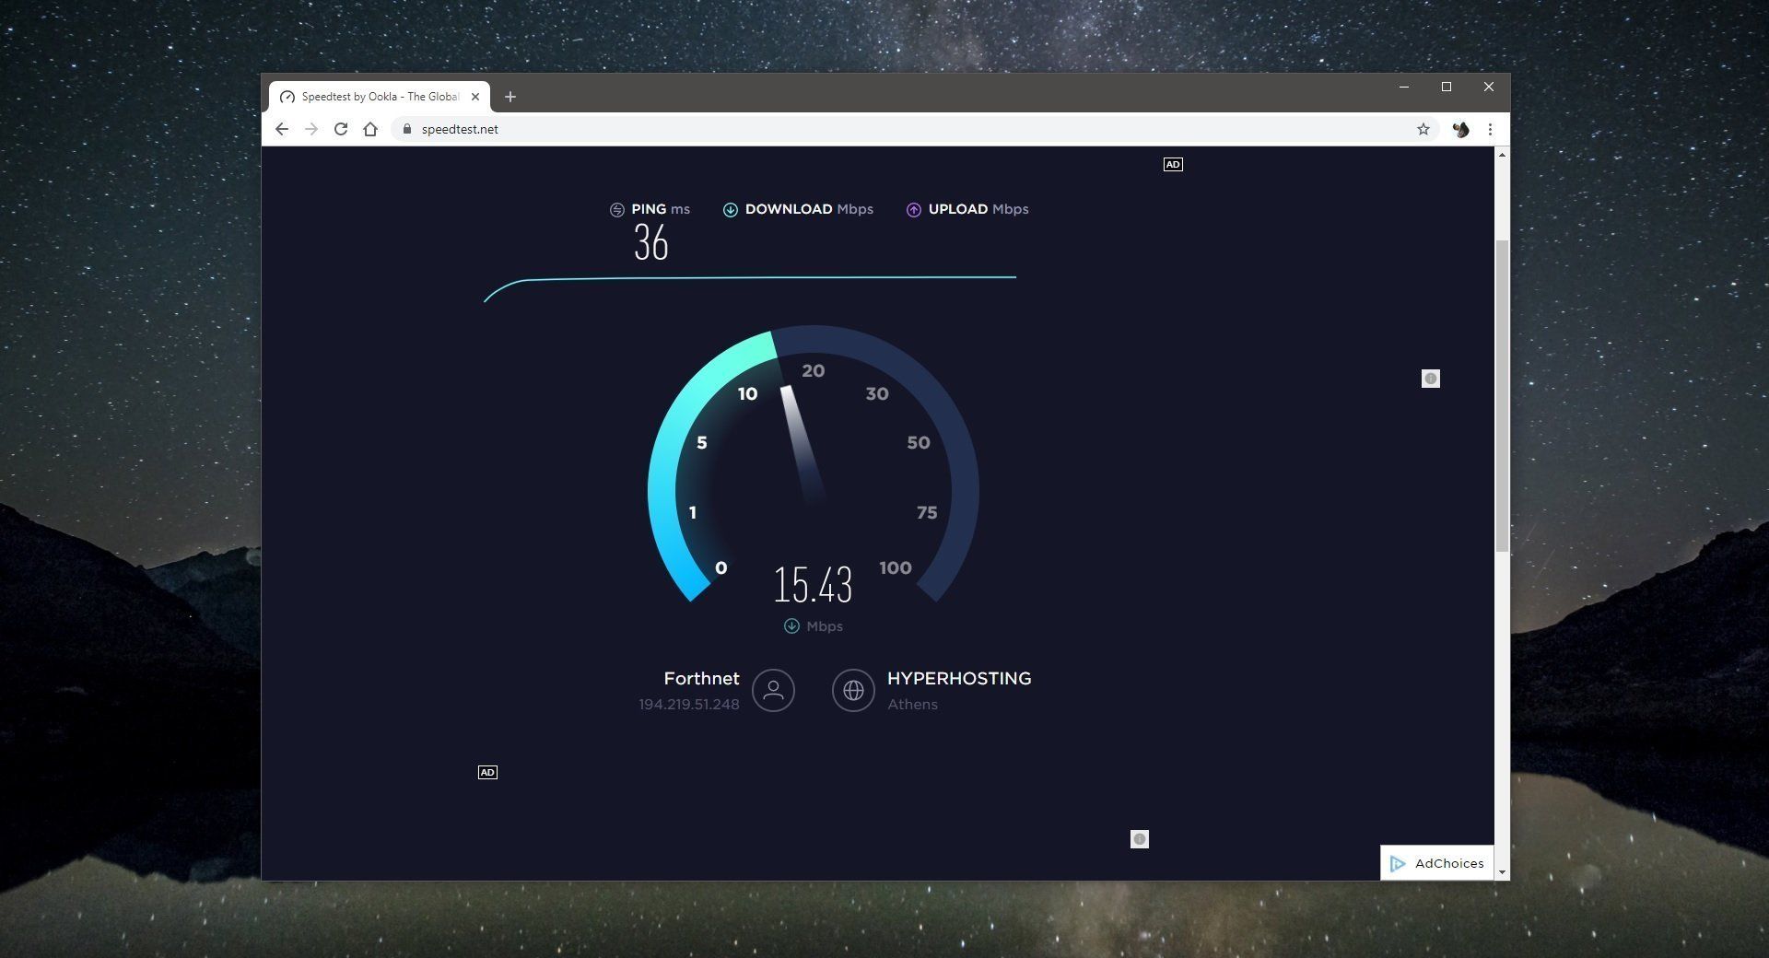
Task: Click the HYPERHOSTING Athens server name
Action: point(959,679)
